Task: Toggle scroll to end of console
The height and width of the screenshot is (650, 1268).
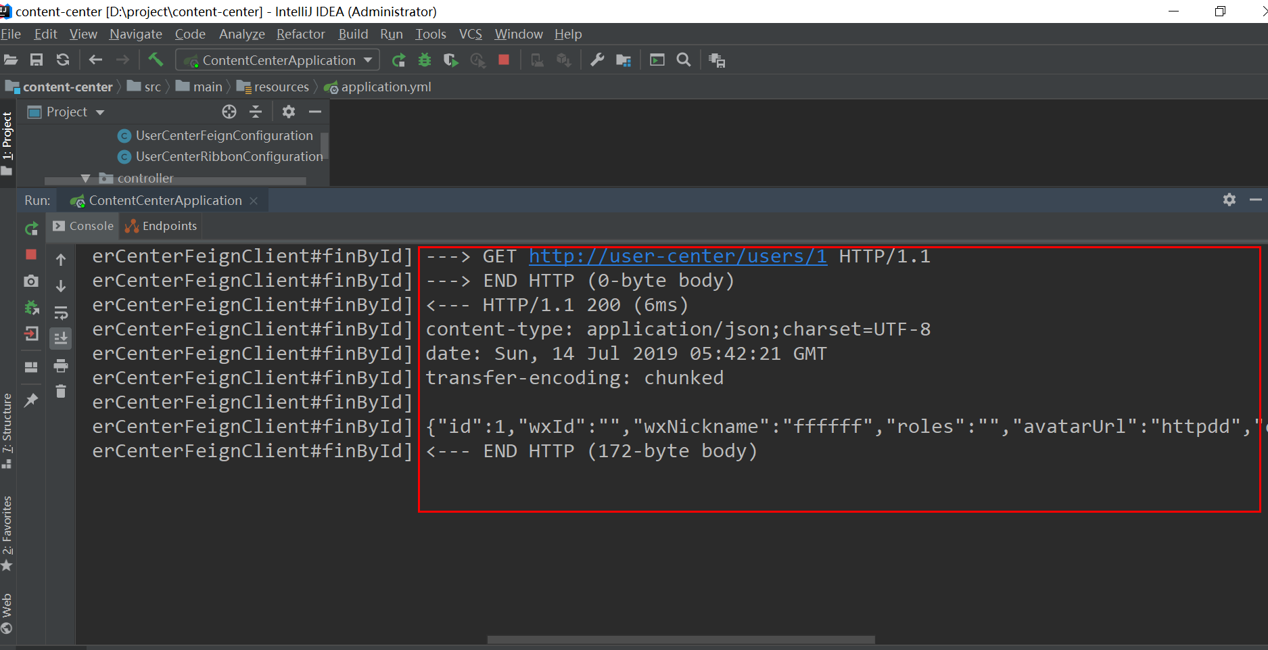Action: tap(61, 338)
